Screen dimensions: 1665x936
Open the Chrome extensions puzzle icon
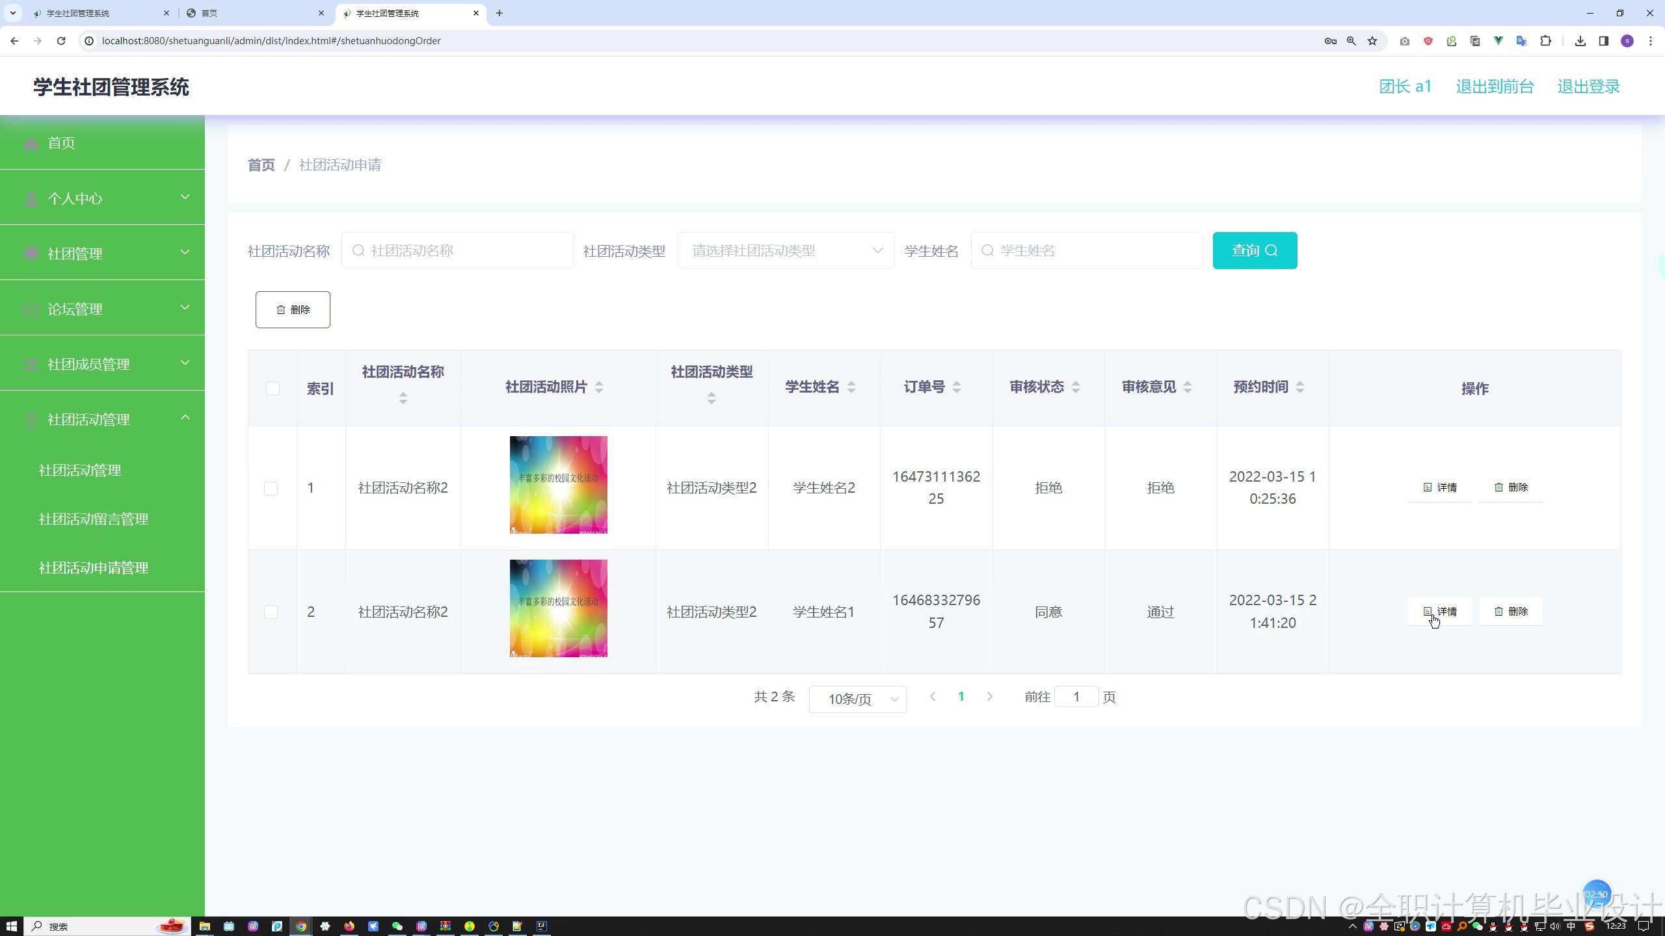(x=1546, y=41)
